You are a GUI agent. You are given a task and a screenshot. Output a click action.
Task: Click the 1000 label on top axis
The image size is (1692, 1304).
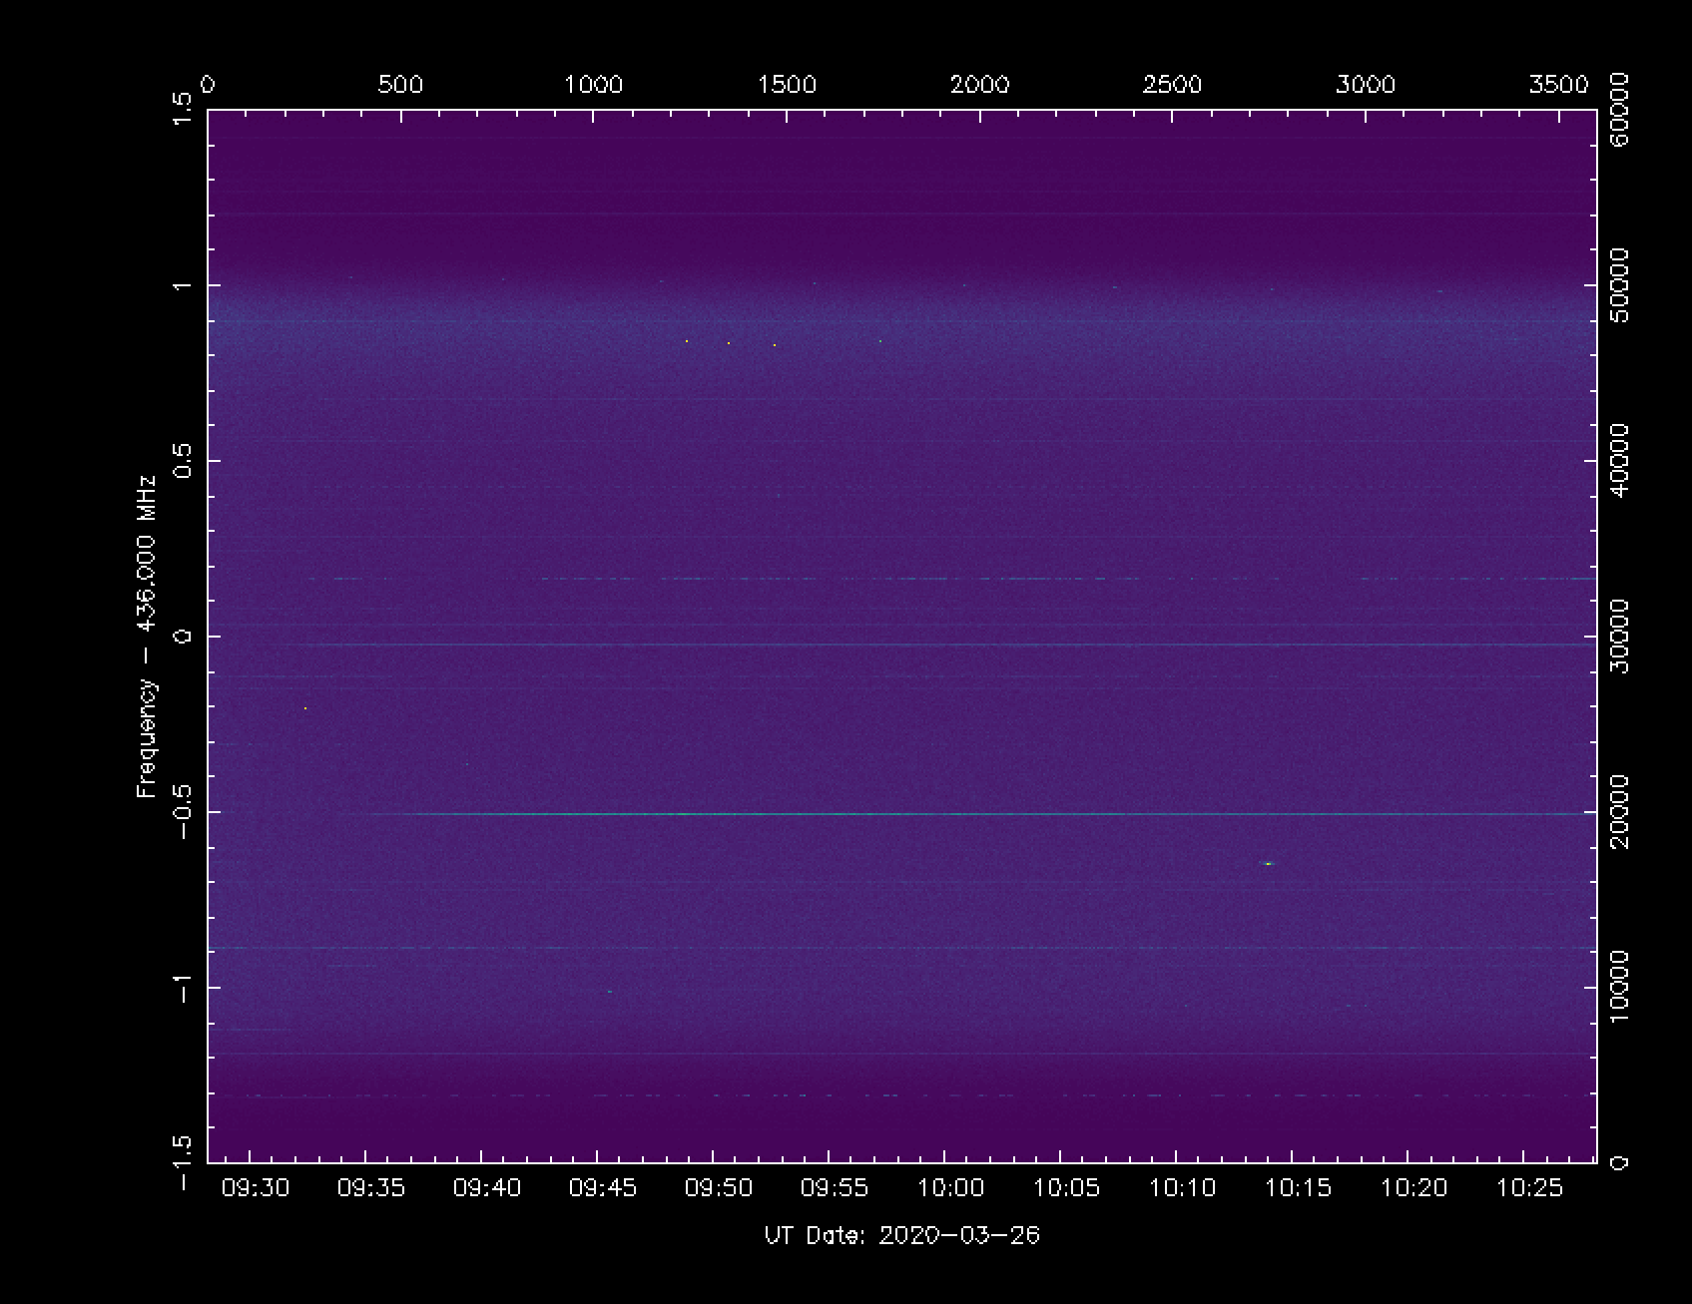[593, 85]
